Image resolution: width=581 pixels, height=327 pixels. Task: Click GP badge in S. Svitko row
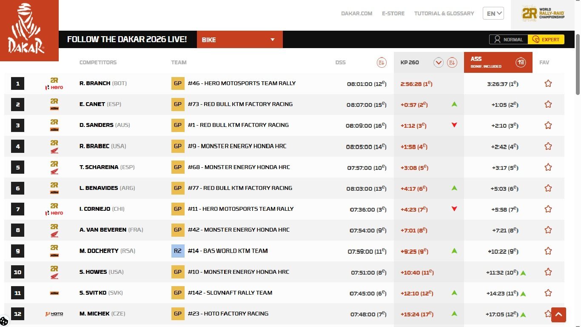[178, 293]
